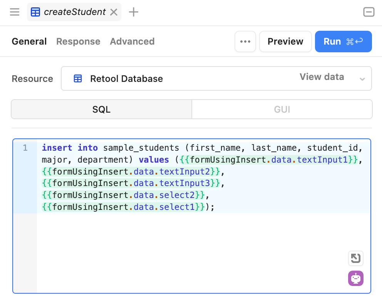Image resolution: width=382 pixels, height=296 pixels.
Task: Click the View data link
Action: tap(322, 77)
